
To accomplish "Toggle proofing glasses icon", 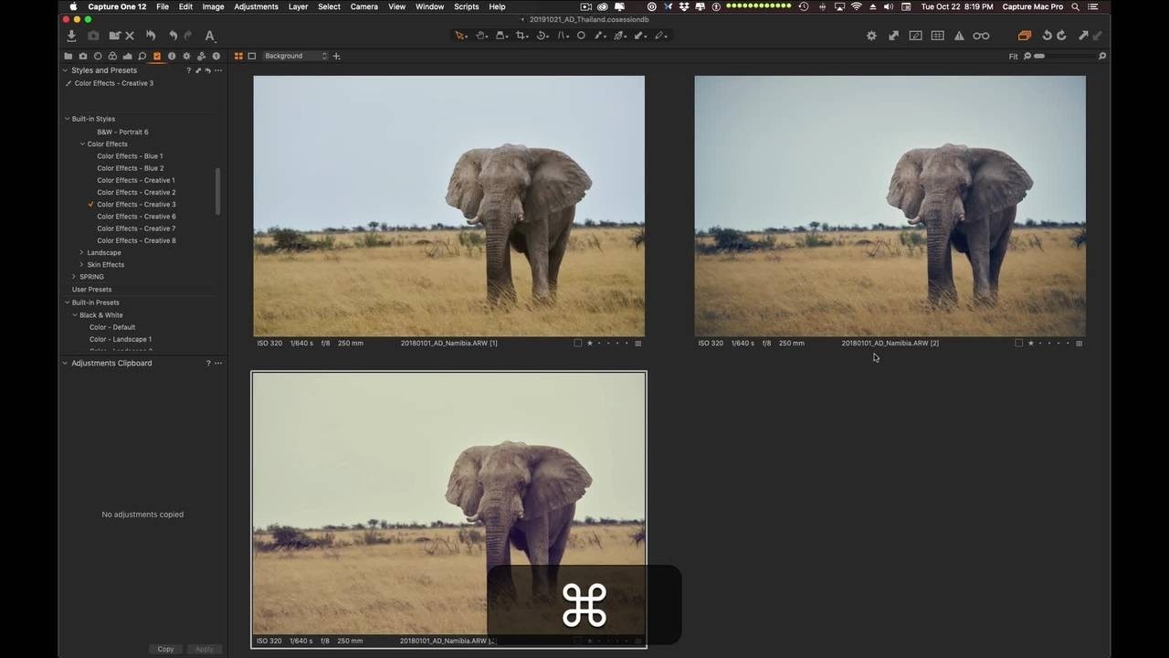I will [981, 36].
